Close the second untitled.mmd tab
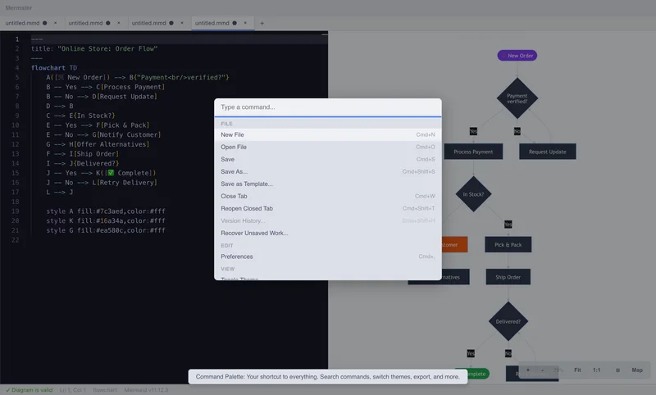The height and width of the screenshot is (395, 656). click(x=118, y=23)
